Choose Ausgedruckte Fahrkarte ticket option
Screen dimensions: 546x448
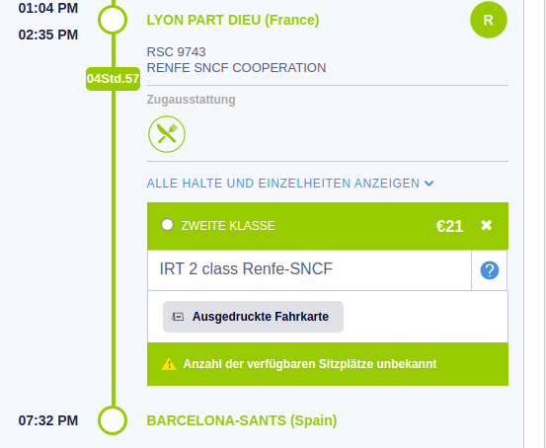253,317
